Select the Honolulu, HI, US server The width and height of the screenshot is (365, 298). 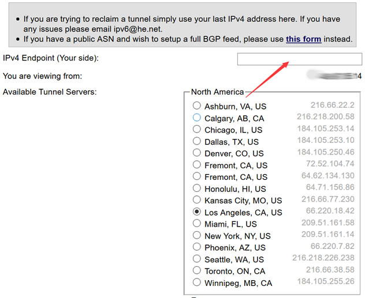tap(197, 188)
